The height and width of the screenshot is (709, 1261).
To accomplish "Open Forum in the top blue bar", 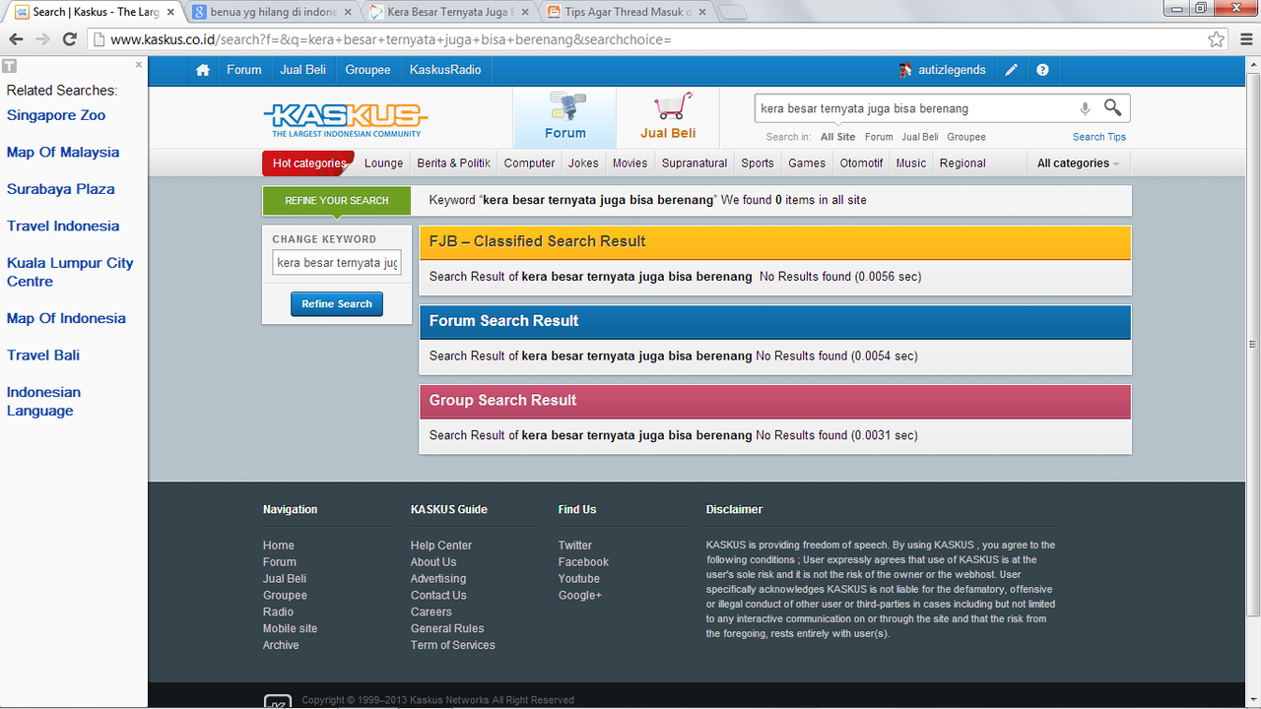I will pos(244,70).
